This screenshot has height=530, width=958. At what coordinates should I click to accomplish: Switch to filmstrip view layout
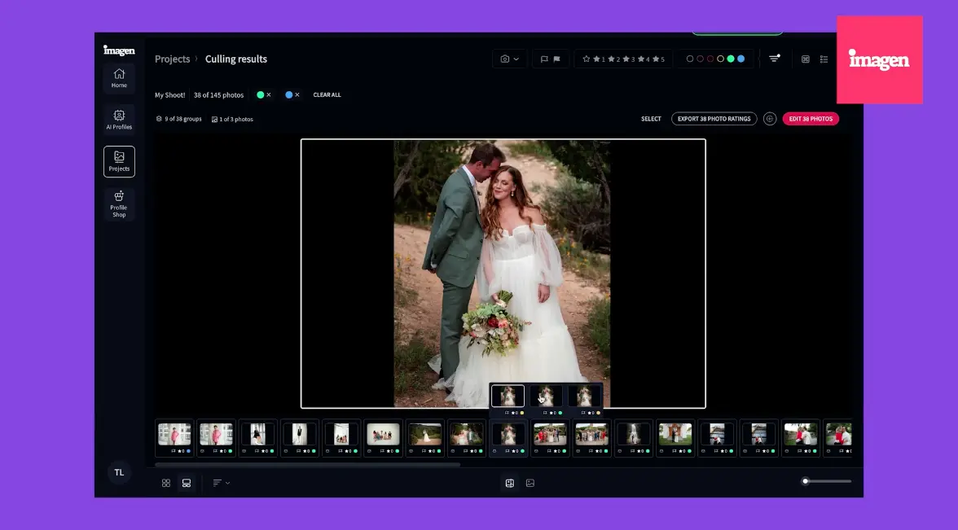(187, 483)
